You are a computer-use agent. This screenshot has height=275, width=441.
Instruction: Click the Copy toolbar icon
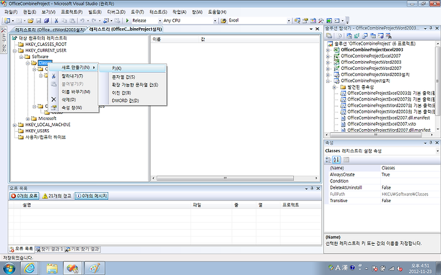[x=64, y=21]
